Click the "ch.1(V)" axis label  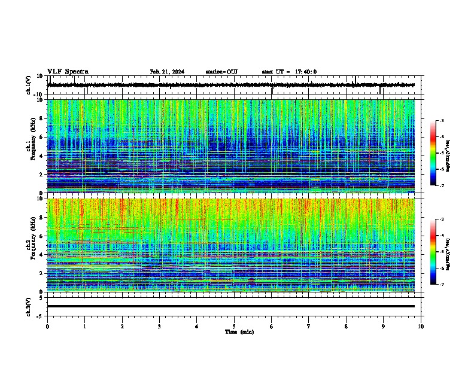pyautogui.click(x=28, y=85)
